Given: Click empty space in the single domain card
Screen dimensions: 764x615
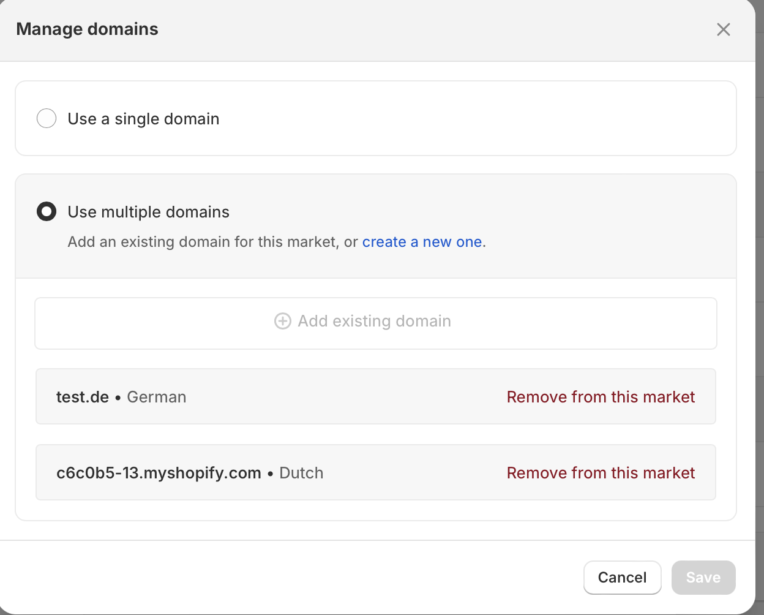Looking at the screenshot, I should [478, 119].
